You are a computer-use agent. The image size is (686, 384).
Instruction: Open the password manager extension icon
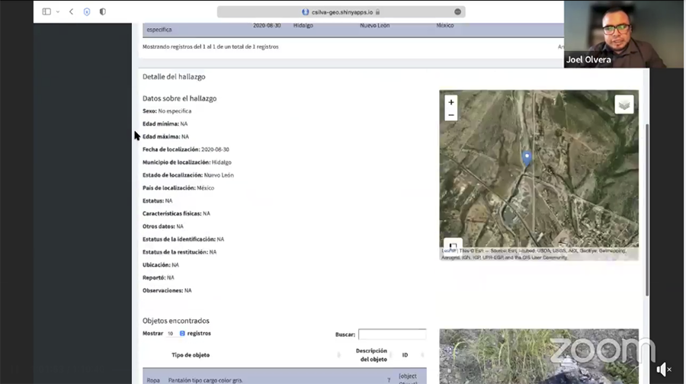(x=87, y=11)
